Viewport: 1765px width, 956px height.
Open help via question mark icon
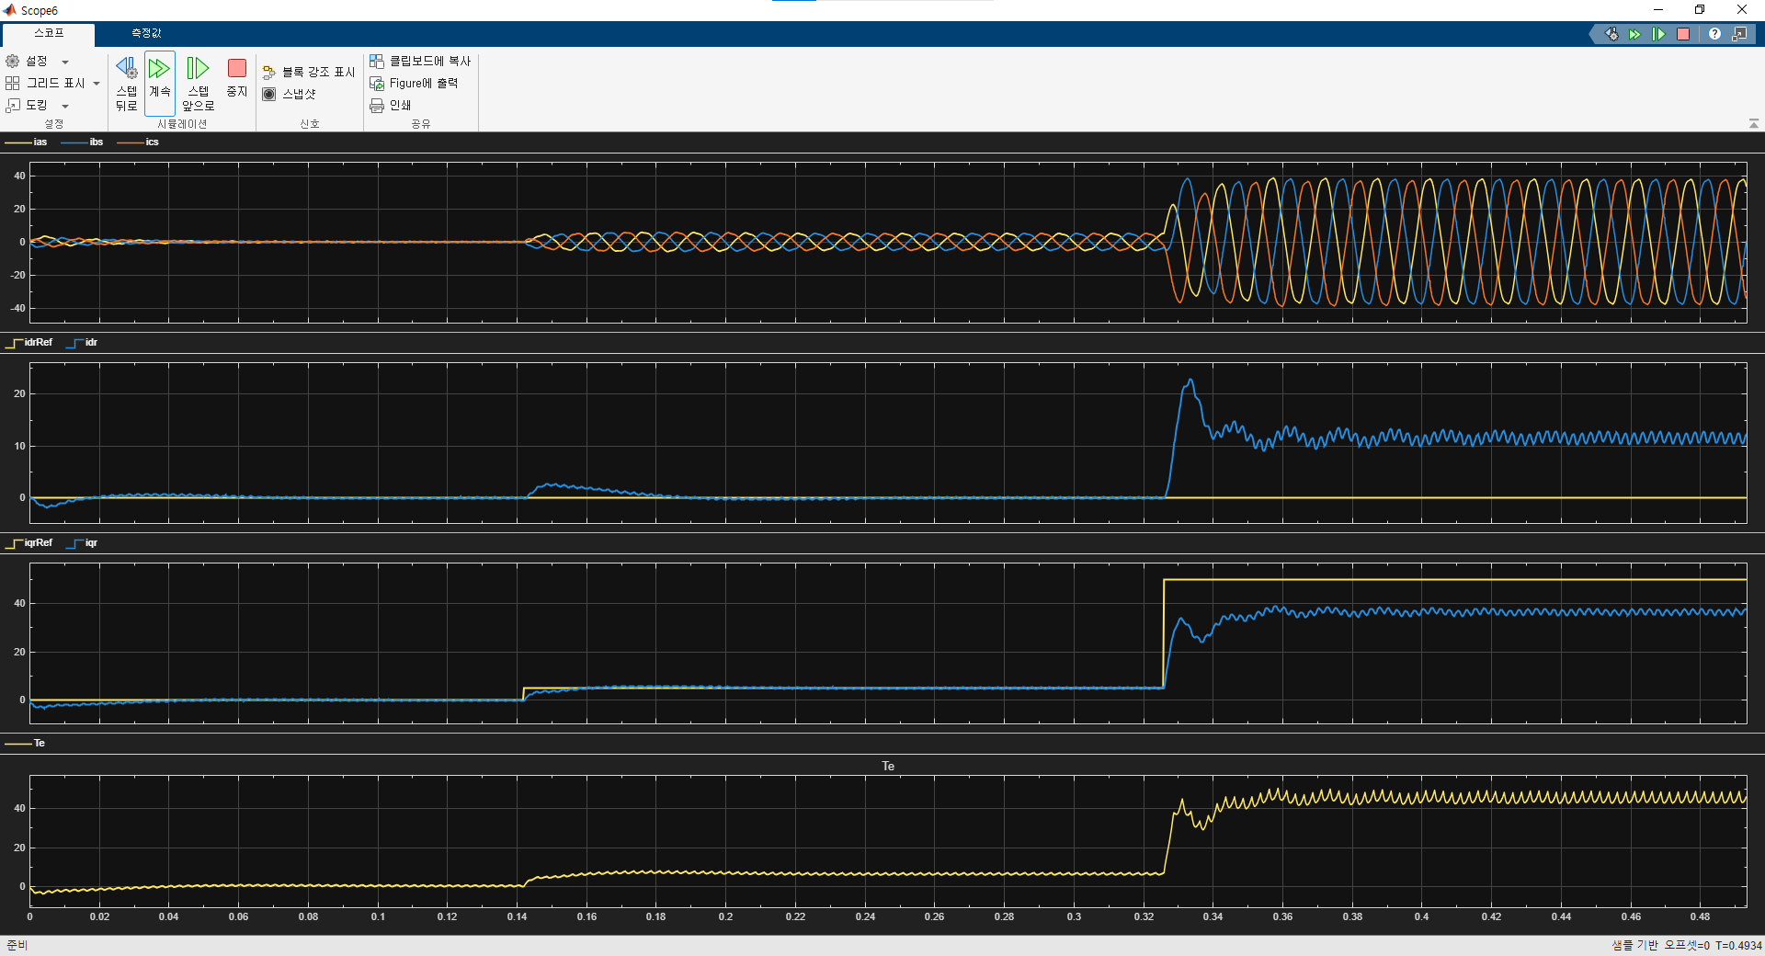tap(1714, 34)
